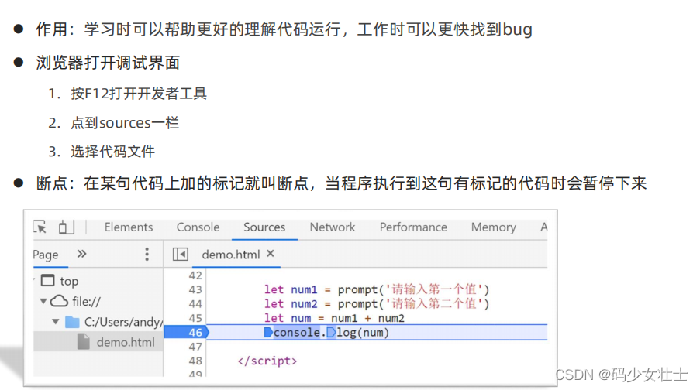700x390 pixels.
Task: Open the Network tab
Action: [x=333, y=227]
